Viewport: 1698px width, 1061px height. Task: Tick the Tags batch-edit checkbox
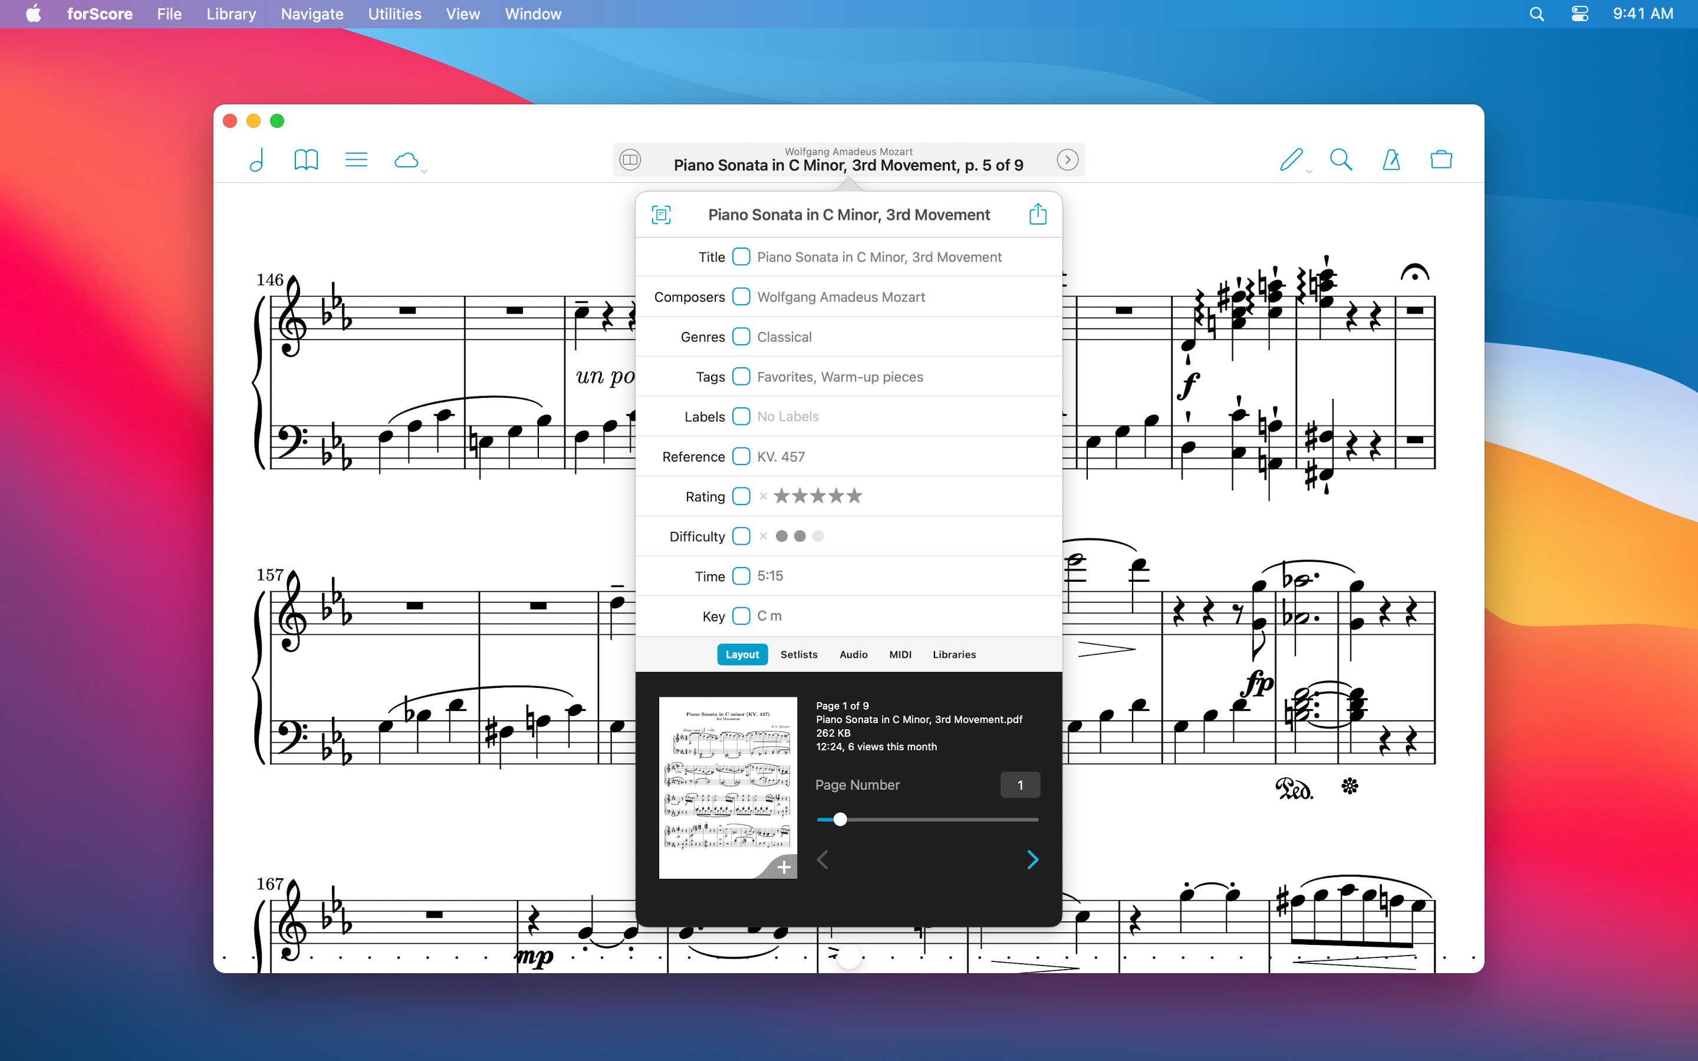coord(741,377)
